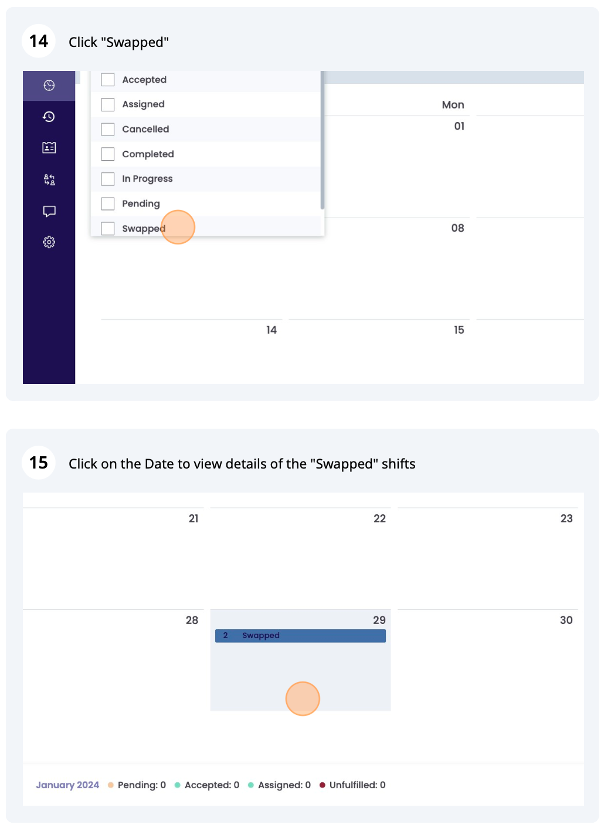Screen dimensions: 604x828
Task: Check the Swapped checkbox in status list
Action: [108, 228]
